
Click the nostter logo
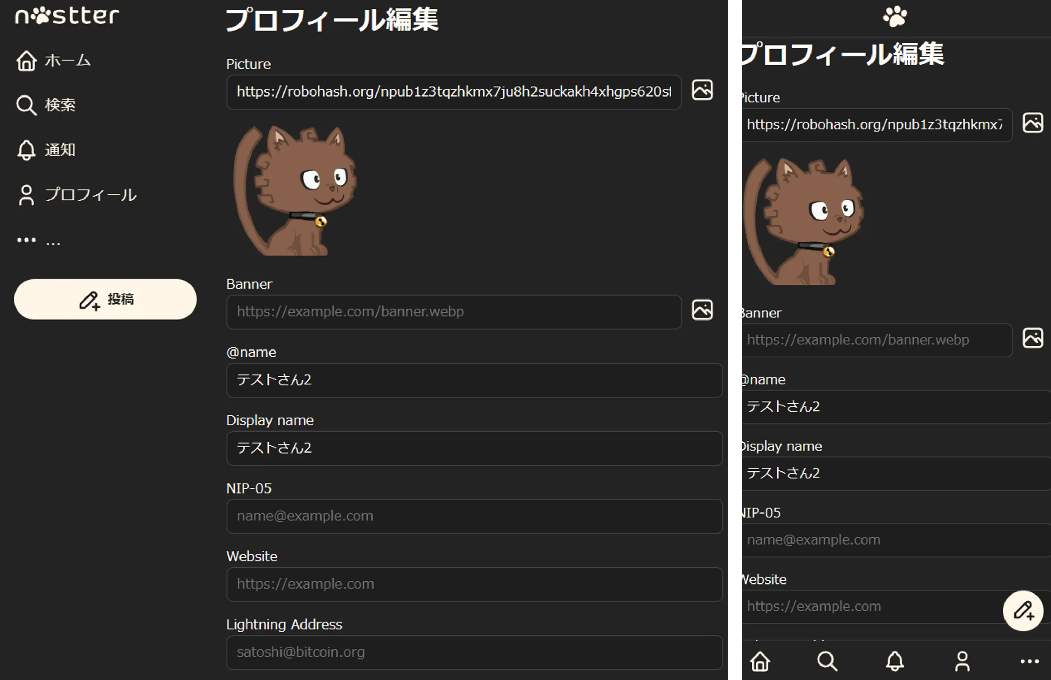coord(66,16)
